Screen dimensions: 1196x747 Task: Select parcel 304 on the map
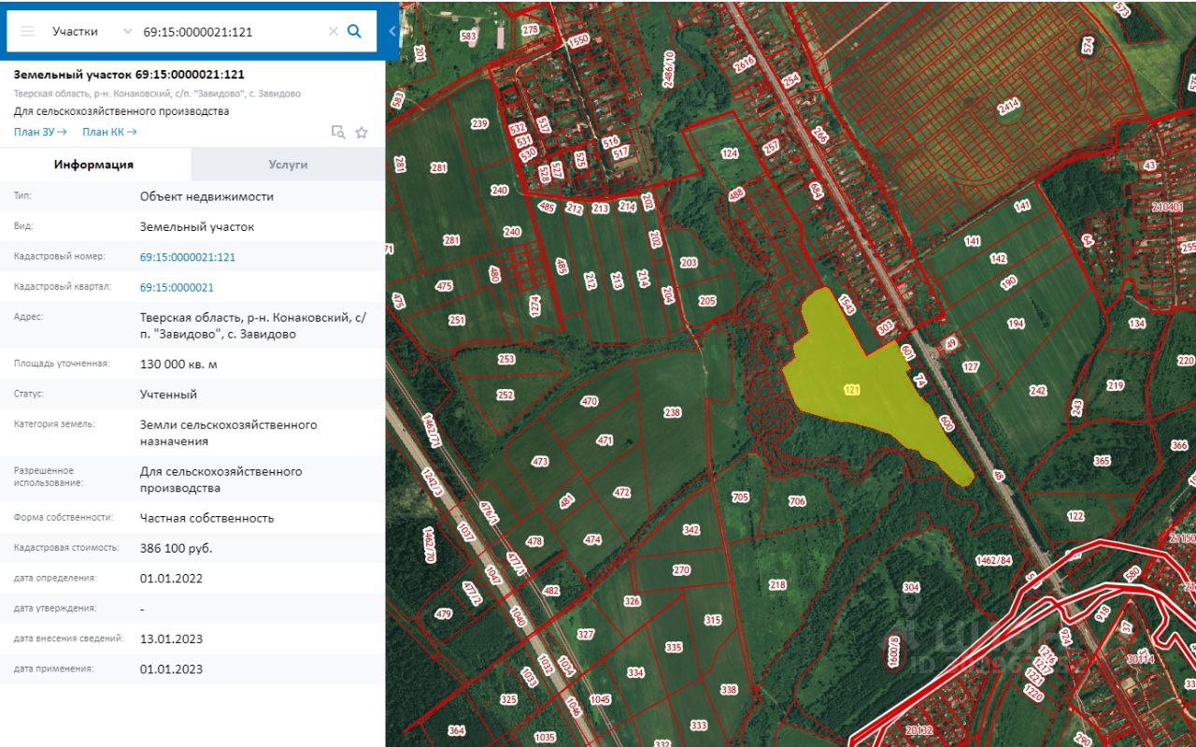pos(911,587)
